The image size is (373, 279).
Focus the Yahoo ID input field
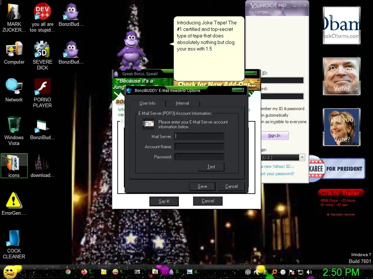(282, 80)
